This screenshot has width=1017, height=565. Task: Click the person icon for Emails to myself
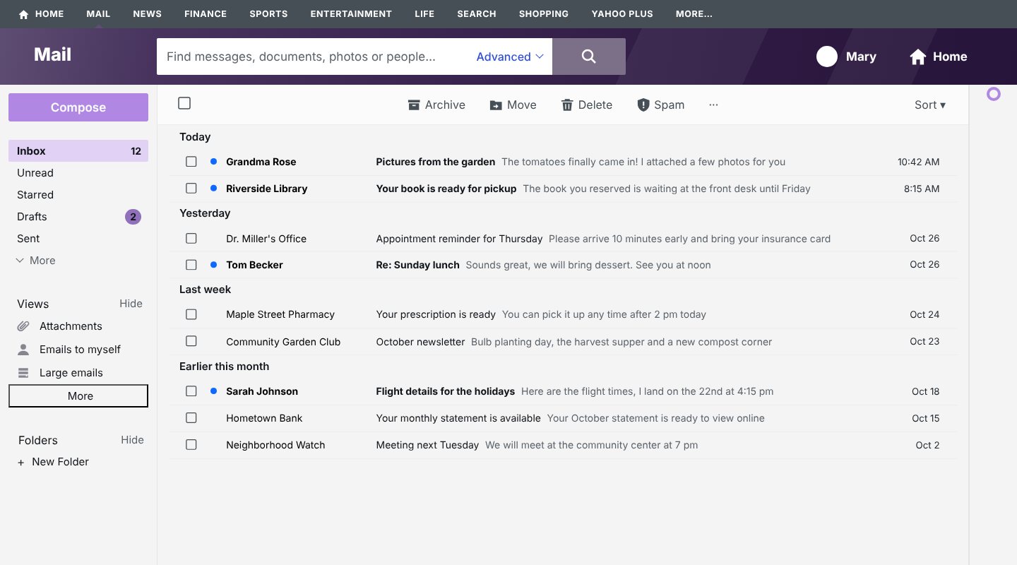pyautogui.click(x=24, y=350)
